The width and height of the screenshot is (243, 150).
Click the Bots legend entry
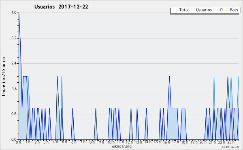pyautogui.click(x=231, y=10)
